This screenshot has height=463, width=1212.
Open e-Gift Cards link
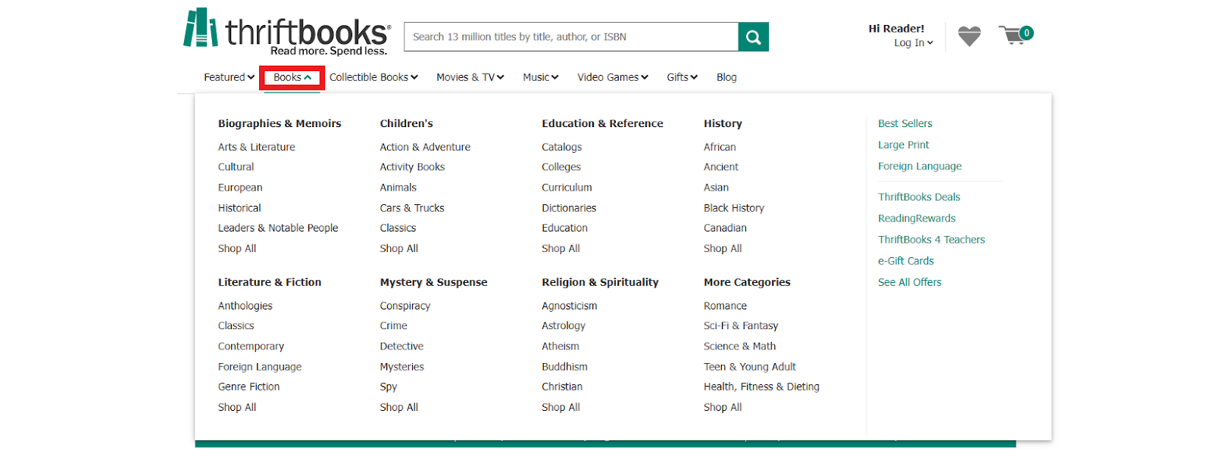(906, 260)
